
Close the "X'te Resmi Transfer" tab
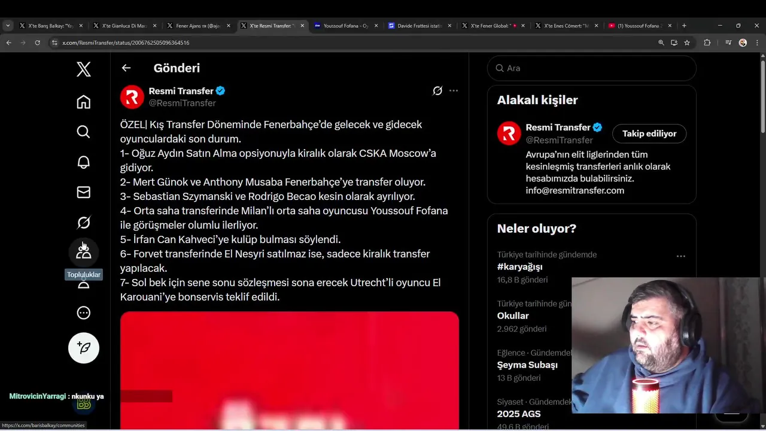tap(302, 26)
